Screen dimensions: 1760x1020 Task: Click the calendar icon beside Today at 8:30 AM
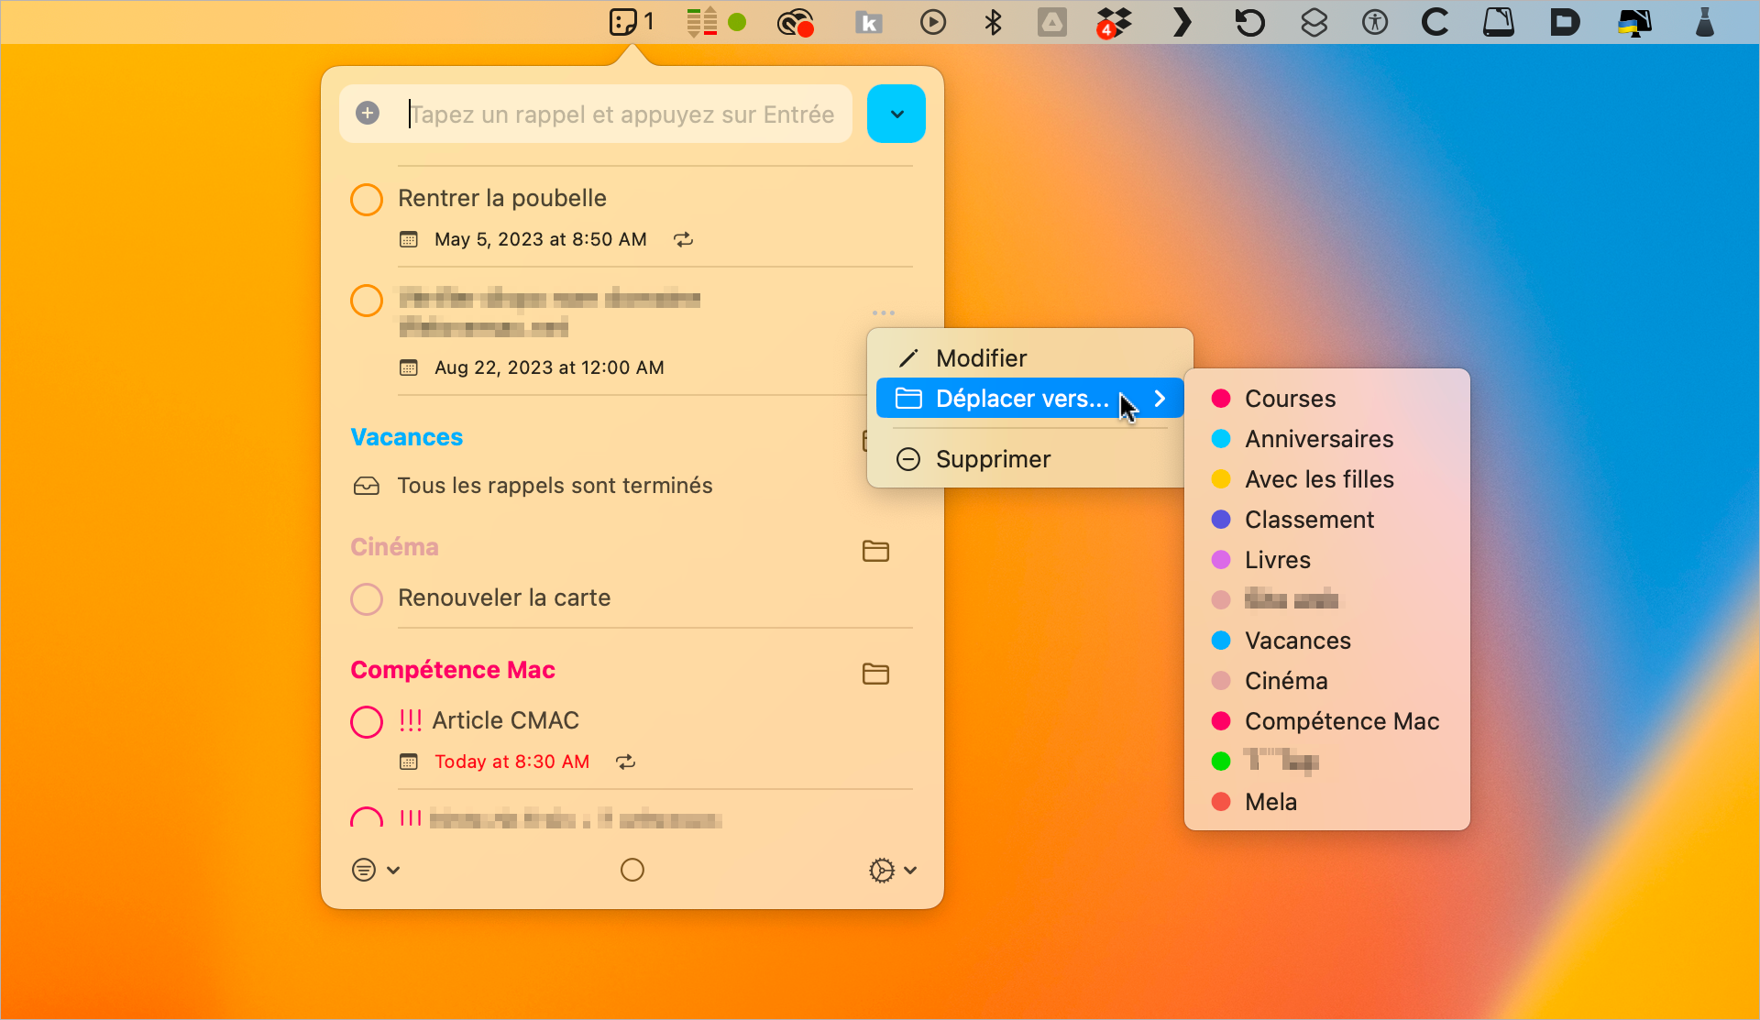tap(409, 762)
